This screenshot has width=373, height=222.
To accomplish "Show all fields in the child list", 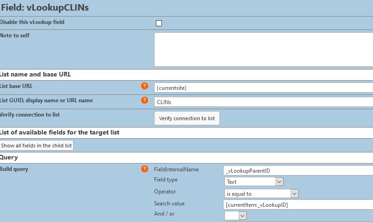I will coord(36,146).
